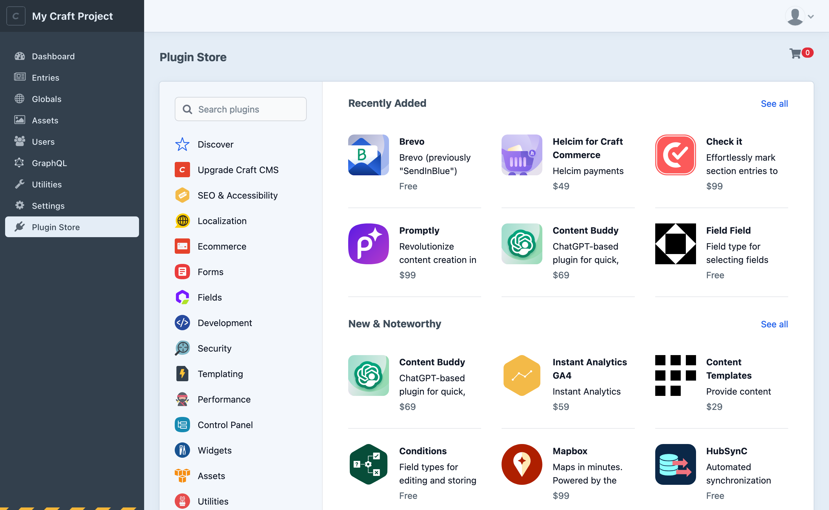Image resolution: width=829 pixels, height=510 pixels.
Task: Select the Widgets category icon
Action: click(182, 450)
